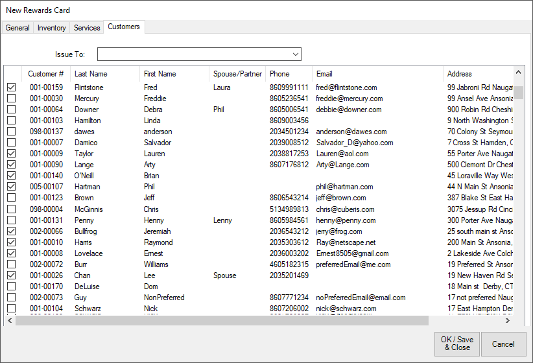The width and height of the screenshot is (533, 363).
Task: Toggle the checkbox for Lauren Taylor
Action: click(x=12, y=154)
